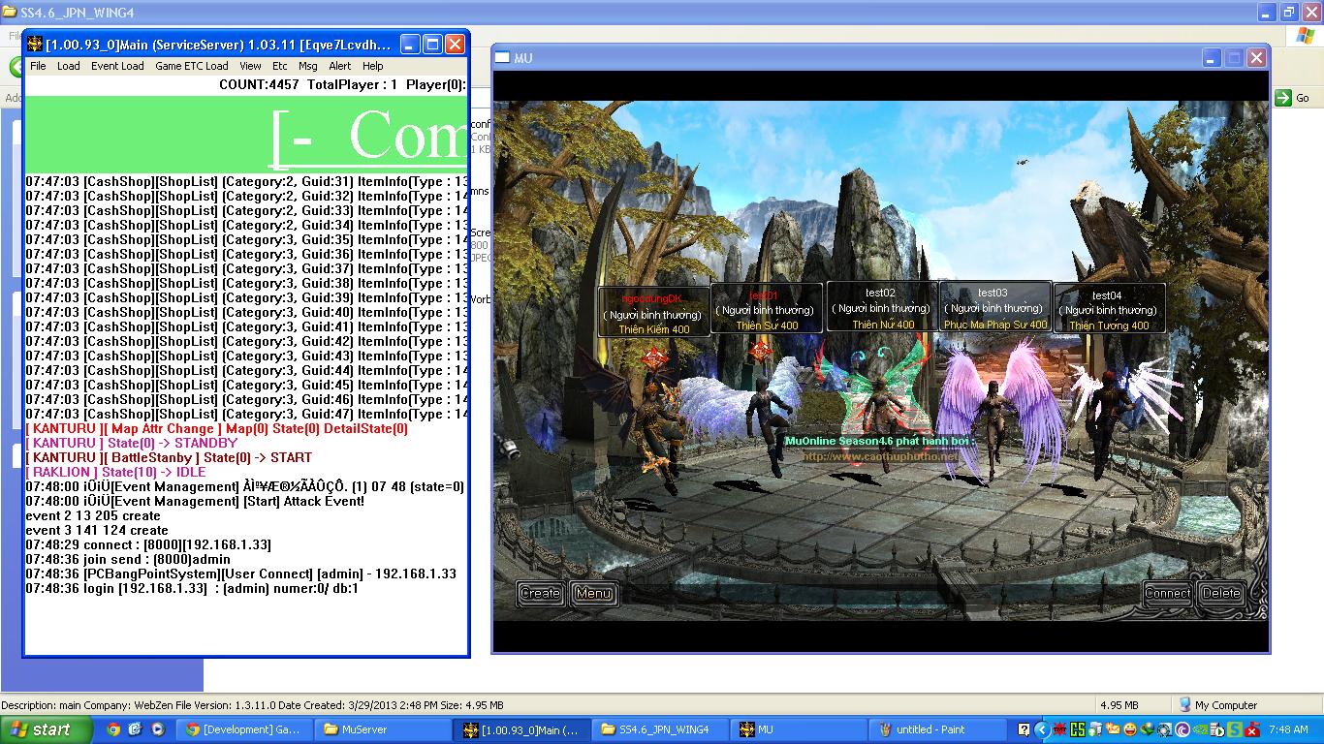The image size is (1324, 744).
Task: Pick the test04 Thiên Tướng character
Action: click(x=1108, y=309)
